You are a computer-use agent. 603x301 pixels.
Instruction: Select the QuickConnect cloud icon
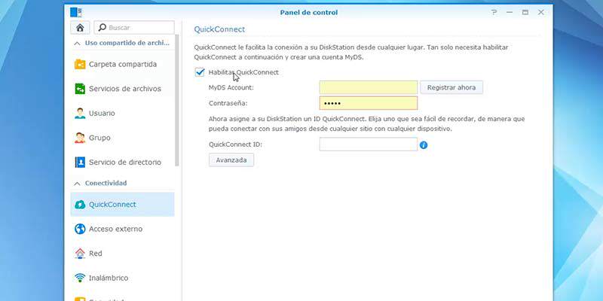click(80, 204)
